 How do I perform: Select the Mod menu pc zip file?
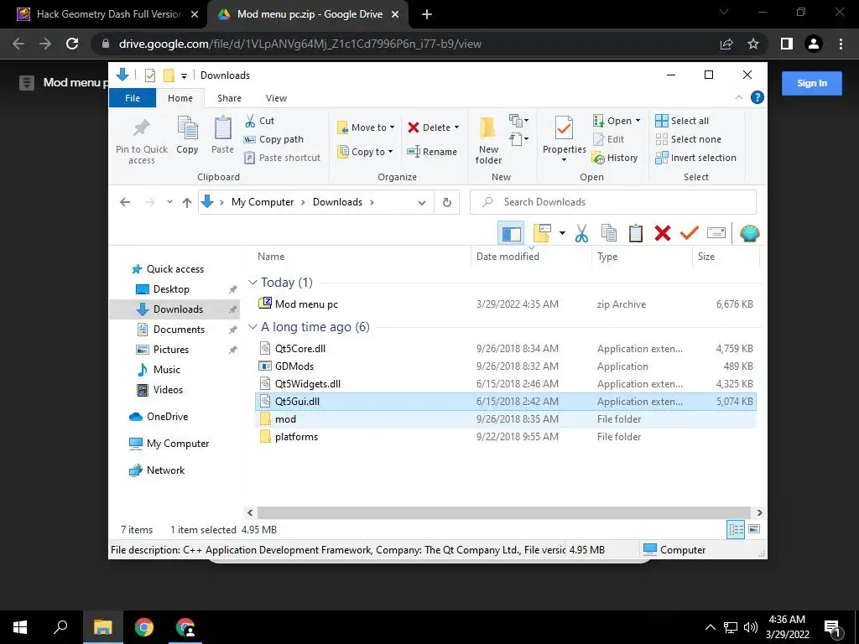click(x=506, y=304)
